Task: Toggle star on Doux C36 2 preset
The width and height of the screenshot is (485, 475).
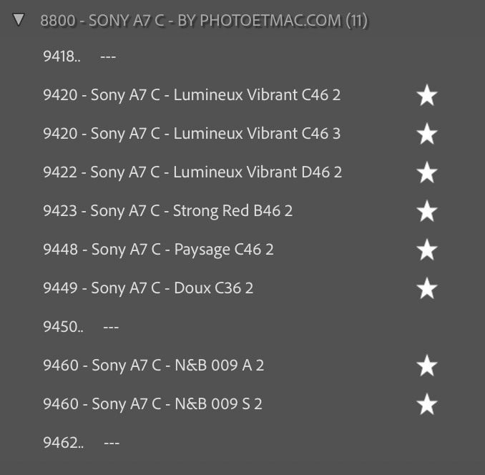Action: [x=427, y=288]
